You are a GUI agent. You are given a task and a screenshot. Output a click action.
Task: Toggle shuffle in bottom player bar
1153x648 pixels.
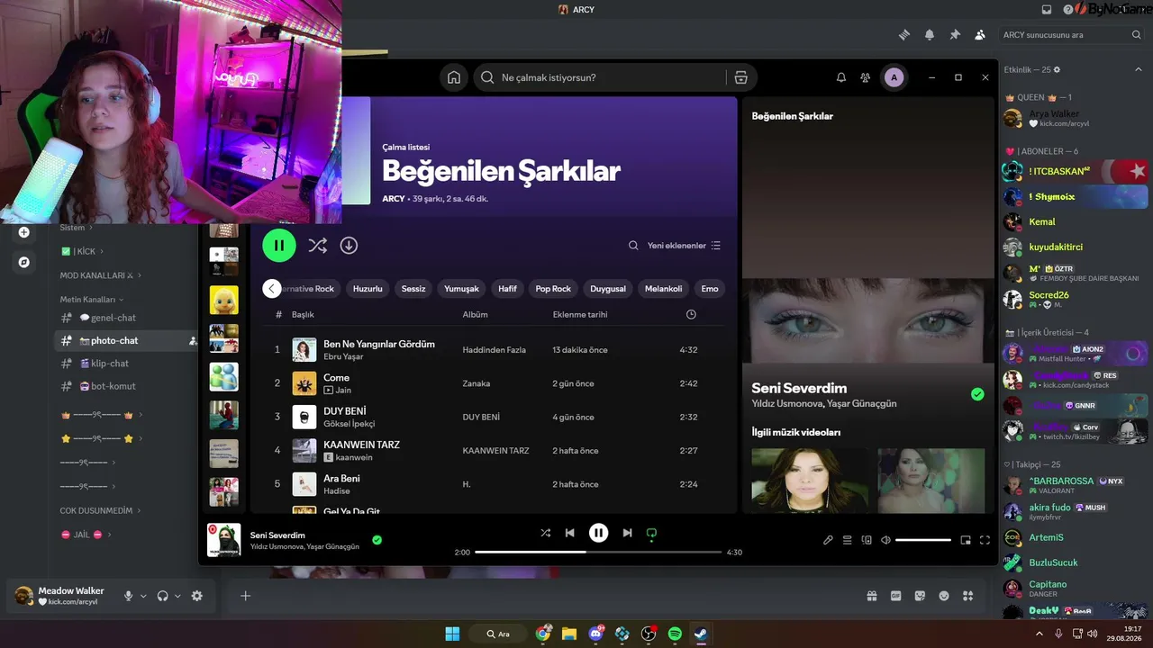click(x=545, y=533)
